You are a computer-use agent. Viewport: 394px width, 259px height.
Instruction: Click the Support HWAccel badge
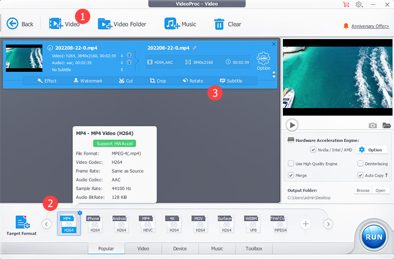[114, 143]
